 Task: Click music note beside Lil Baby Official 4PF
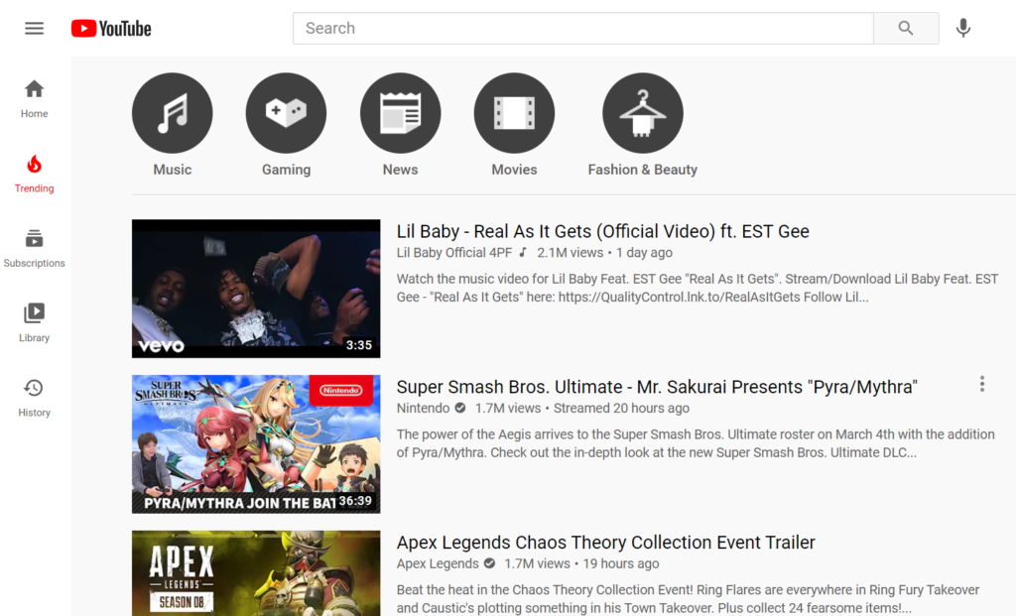[x=523, y=253]
